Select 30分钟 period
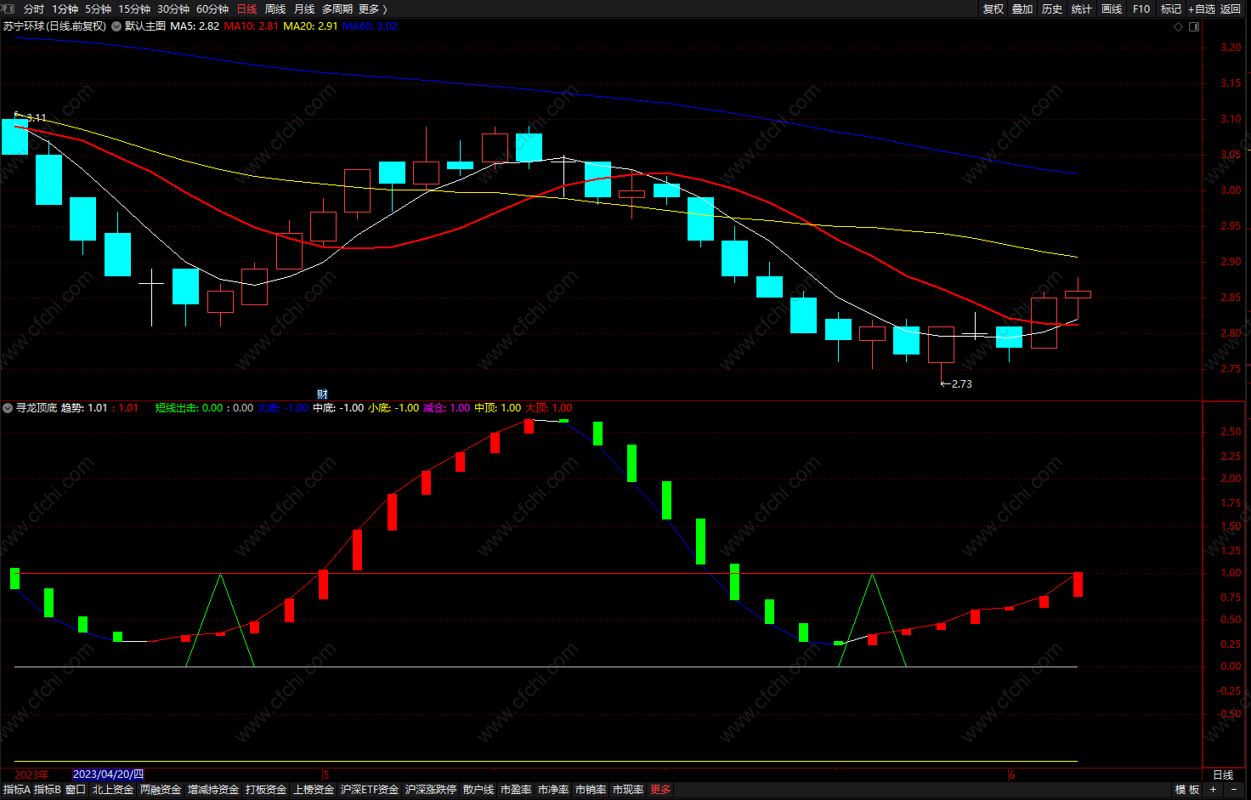Image resolution: width=1251 pixels, height=800 pixels. [x=173, y=9]
